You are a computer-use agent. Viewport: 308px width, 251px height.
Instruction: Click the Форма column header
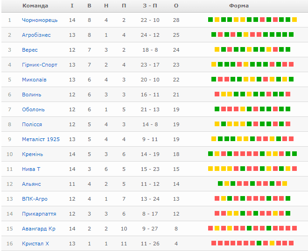click(239, 6)
